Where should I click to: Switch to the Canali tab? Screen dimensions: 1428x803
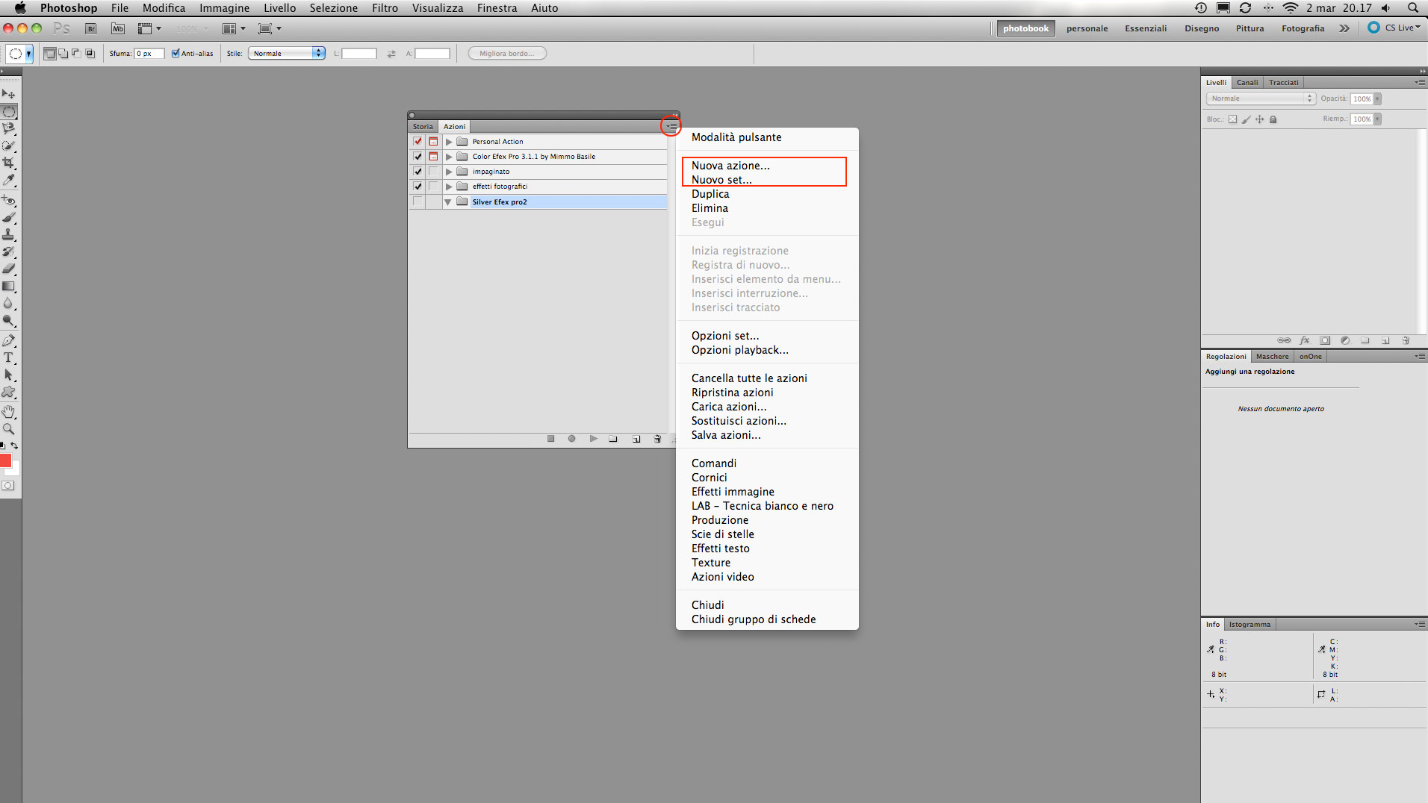click(x=1247, y=82)
